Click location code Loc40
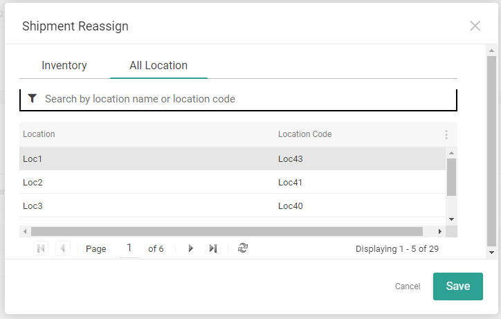This screenshot has width=501, height=319. (x=291, y=206)
